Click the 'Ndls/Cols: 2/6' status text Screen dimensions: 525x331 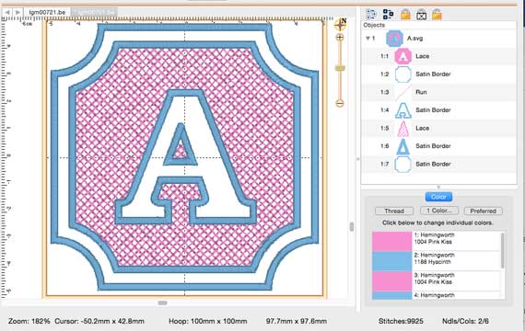(x=465, y=321)
